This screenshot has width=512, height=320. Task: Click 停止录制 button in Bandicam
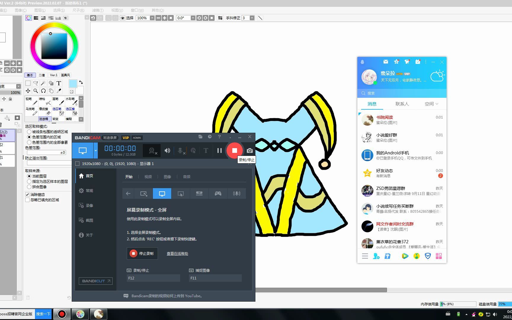tap(142, 253)
